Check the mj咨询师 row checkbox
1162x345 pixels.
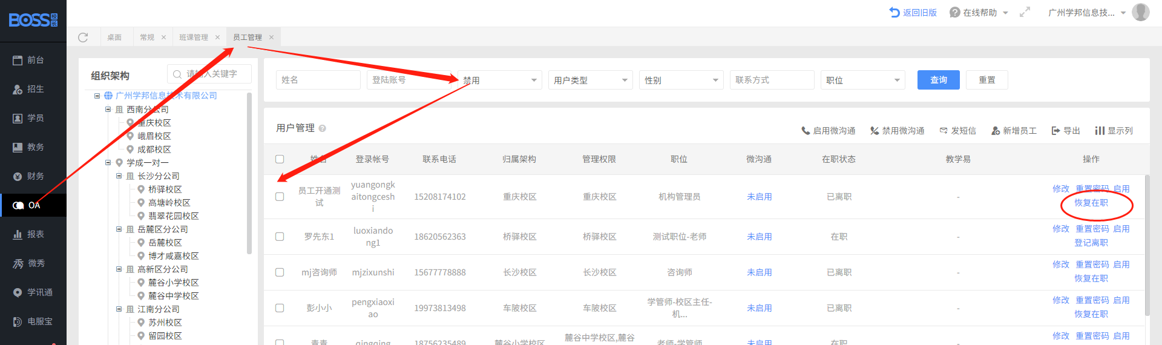point(280,272)
